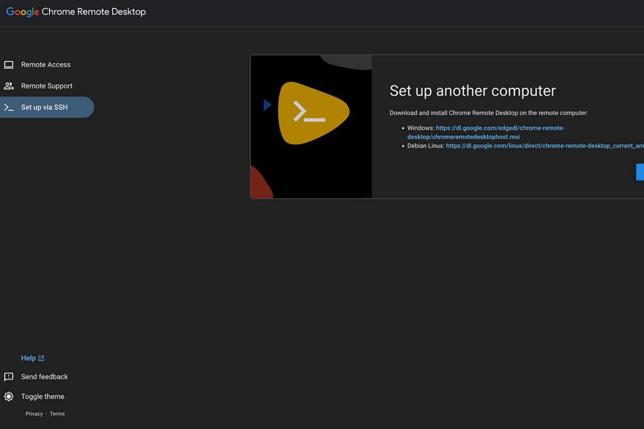Open the Windows MSI download link
The width and height of the screenshot is (644, 429).
tap(486, 132)
